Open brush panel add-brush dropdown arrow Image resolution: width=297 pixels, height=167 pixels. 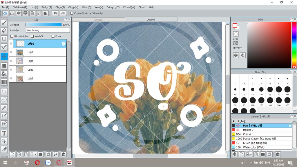(251, 155)
